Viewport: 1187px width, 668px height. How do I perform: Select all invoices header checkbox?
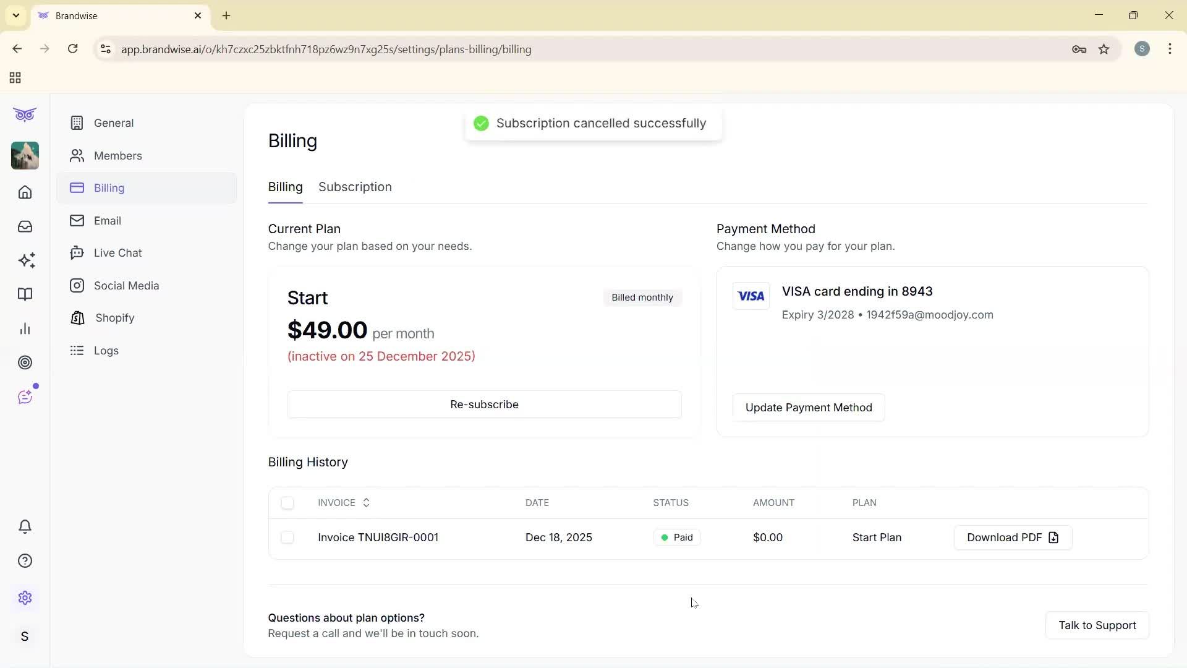(x=287, y=503)
